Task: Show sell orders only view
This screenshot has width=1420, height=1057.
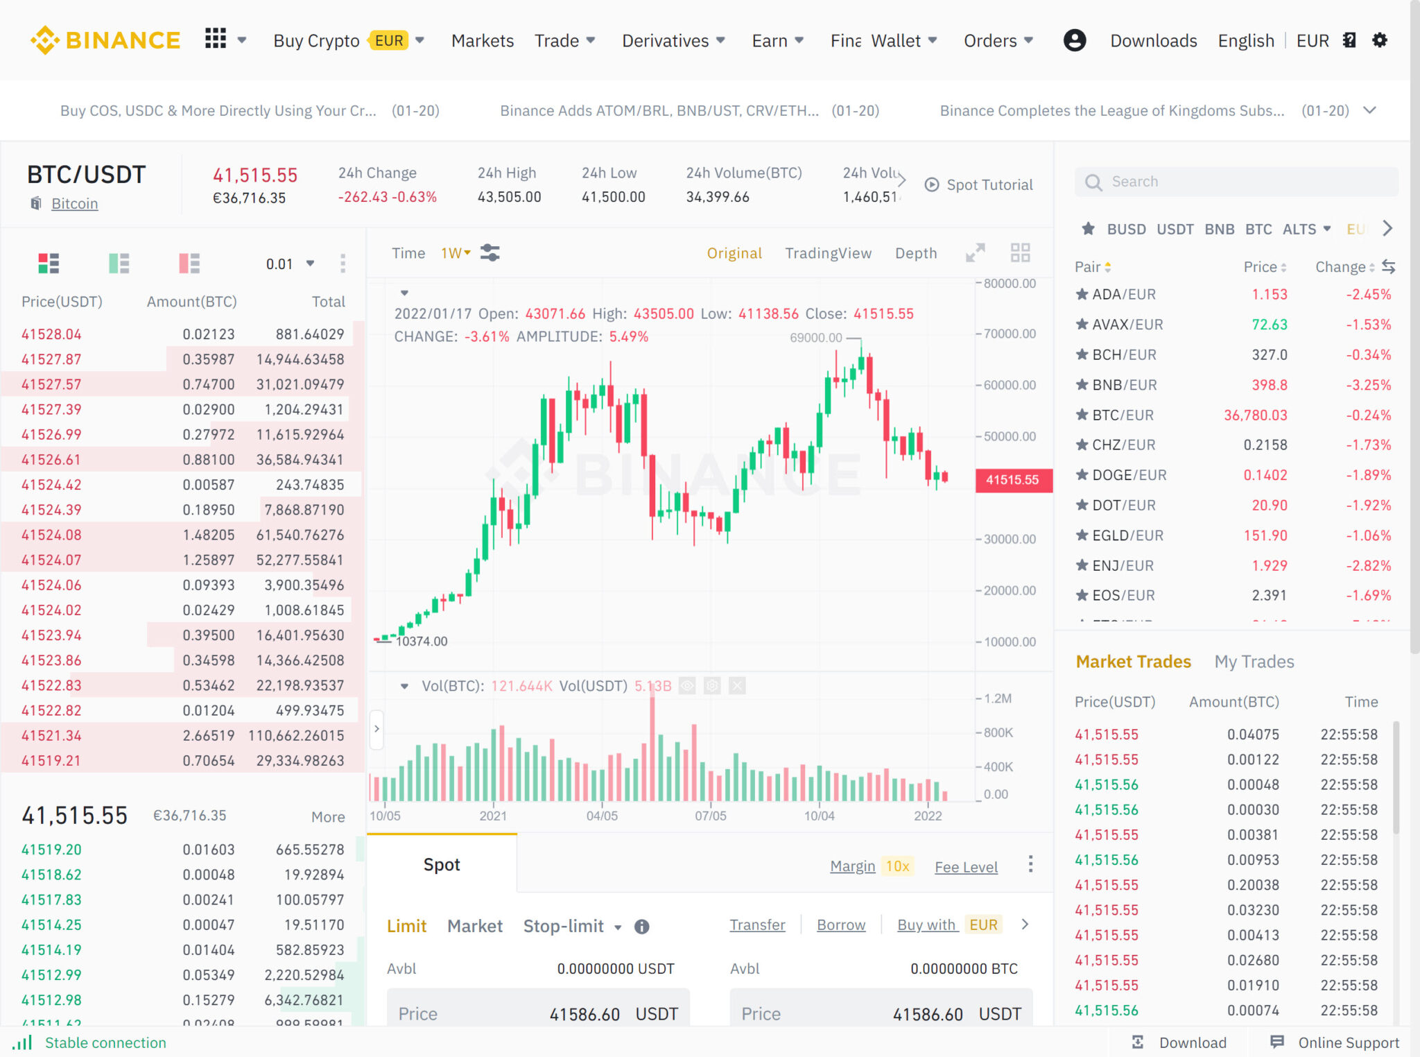Action: [189, 264]
